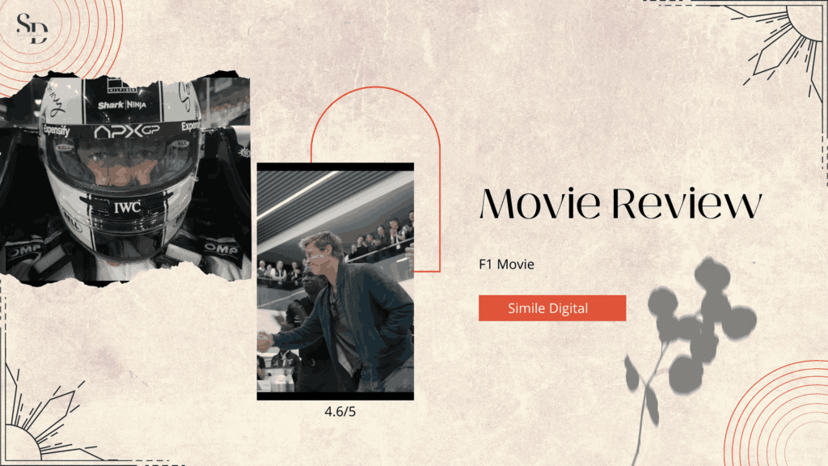Open the racing helmet close-up photo
The width and height of the screenshot is (828, 466).
125,178
